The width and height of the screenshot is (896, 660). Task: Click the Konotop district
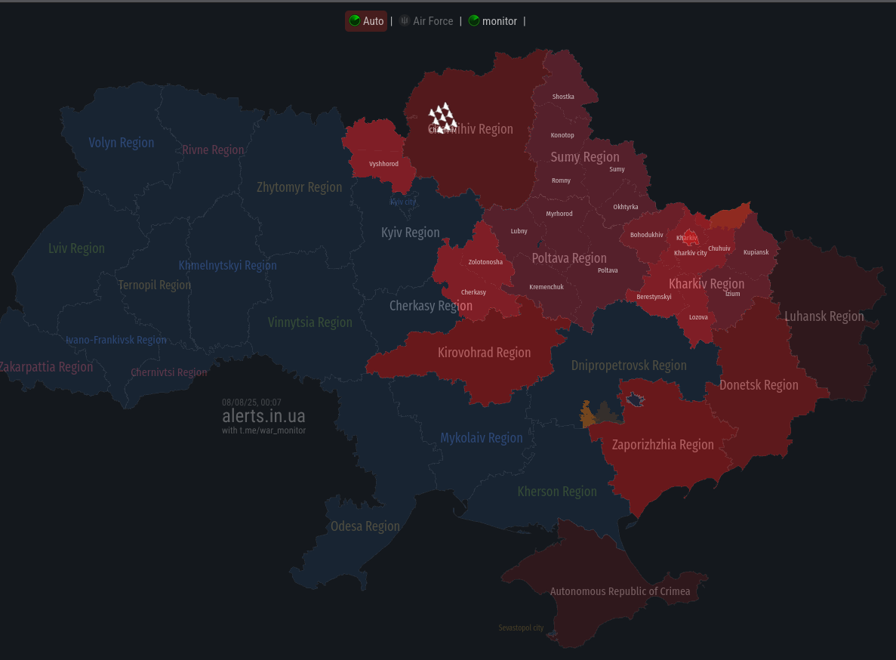pos(562,135)
